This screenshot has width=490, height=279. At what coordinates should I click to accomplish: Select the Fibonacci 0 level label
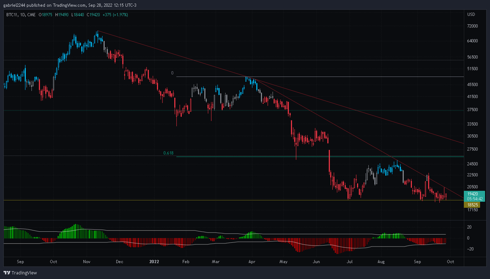172,73
